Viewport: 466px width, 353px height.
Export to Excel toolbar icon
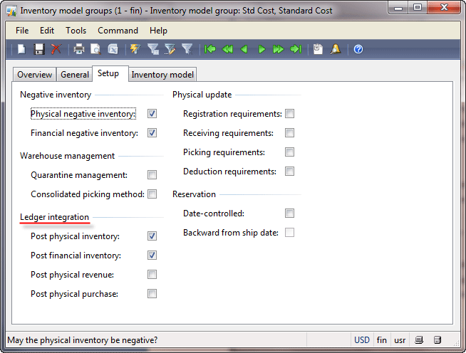(x=113, y=49)
